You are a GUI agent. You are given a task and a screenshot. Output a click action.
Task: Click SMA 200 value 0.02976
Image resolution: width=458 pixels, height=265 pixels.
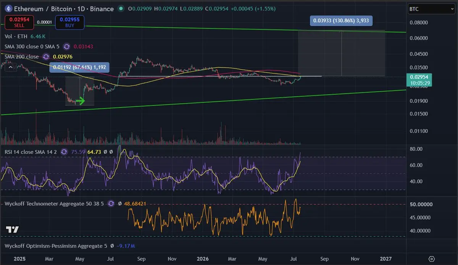pyautogui.click(x=62, y=56)
